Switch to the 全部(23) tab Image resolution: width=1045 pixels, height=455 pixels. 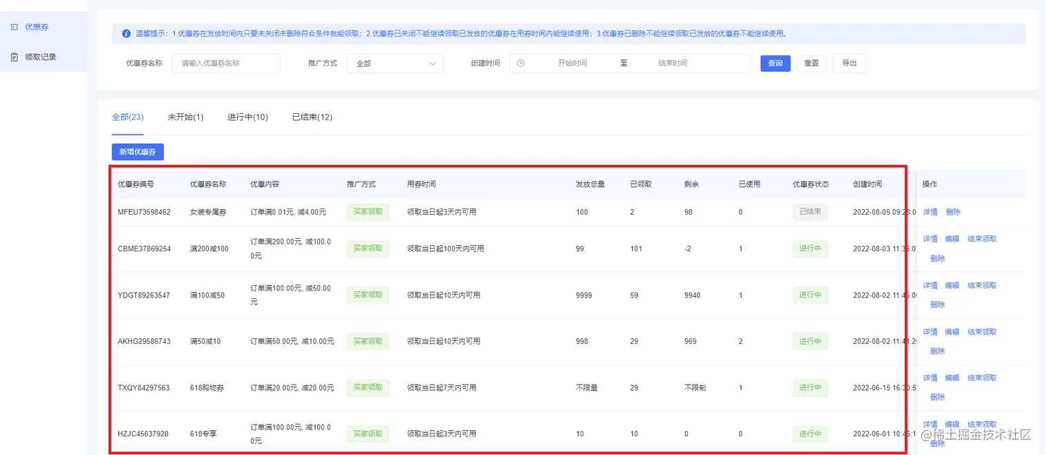coord(128,117)
